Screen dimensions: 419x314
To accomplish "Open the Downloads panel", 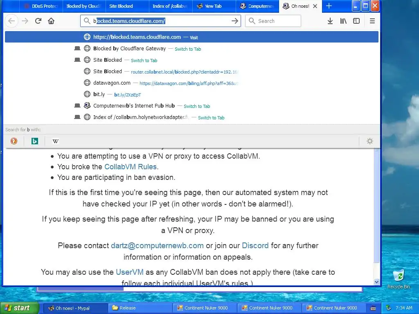I will [330, 21].
